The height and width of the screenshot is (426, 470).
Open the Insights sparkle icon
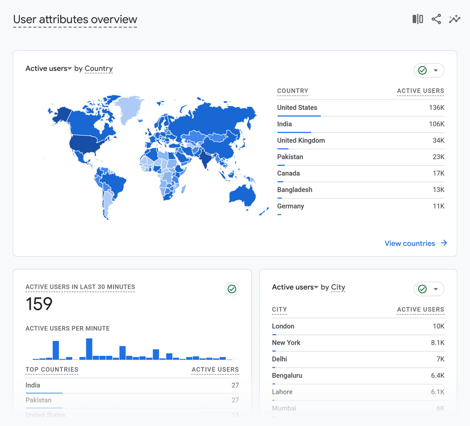tap(454, 19)
